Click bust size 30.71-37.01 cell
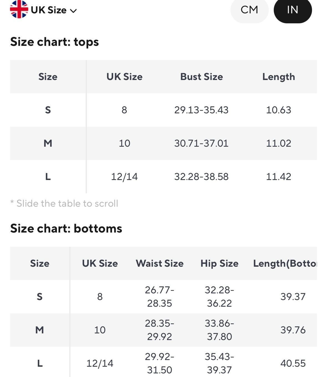This screenshot has height=377, width=327. [201, 143]
